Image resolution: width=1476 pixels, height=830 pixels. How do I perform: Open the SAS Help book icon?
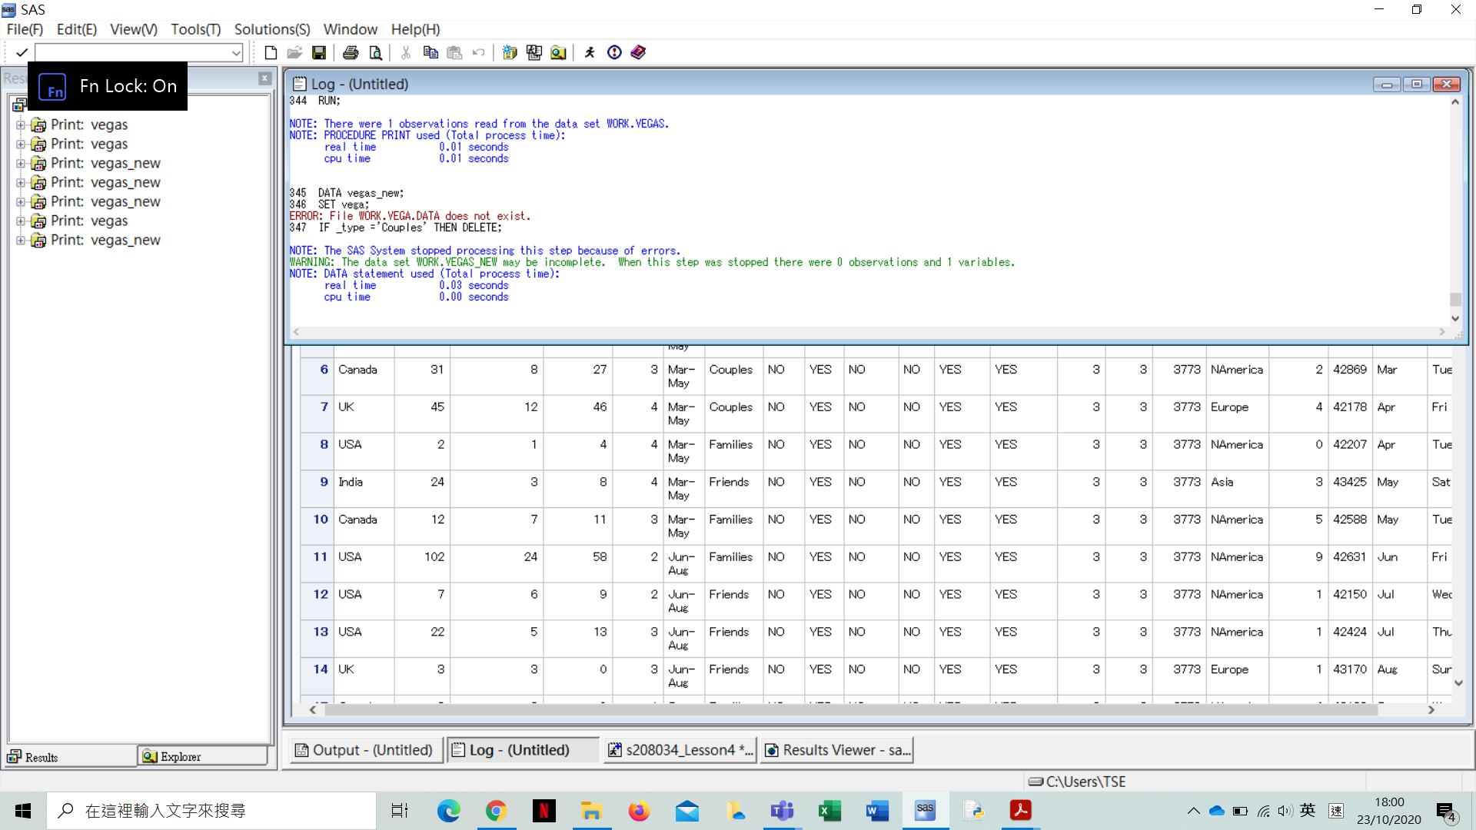[x=638, y=52]
